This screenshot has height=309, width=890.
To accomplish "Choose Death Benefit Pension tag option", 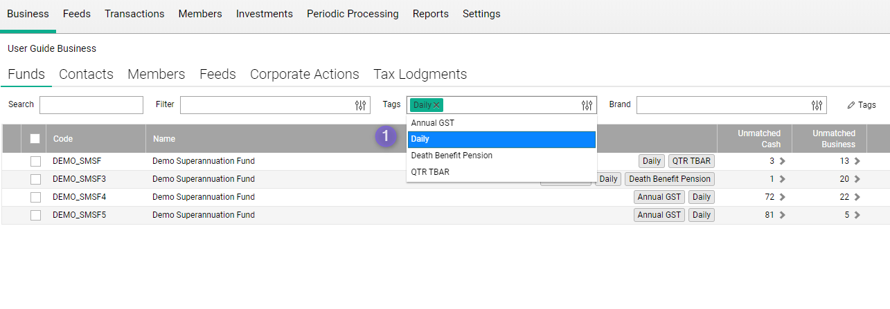I will click(501, 156).
